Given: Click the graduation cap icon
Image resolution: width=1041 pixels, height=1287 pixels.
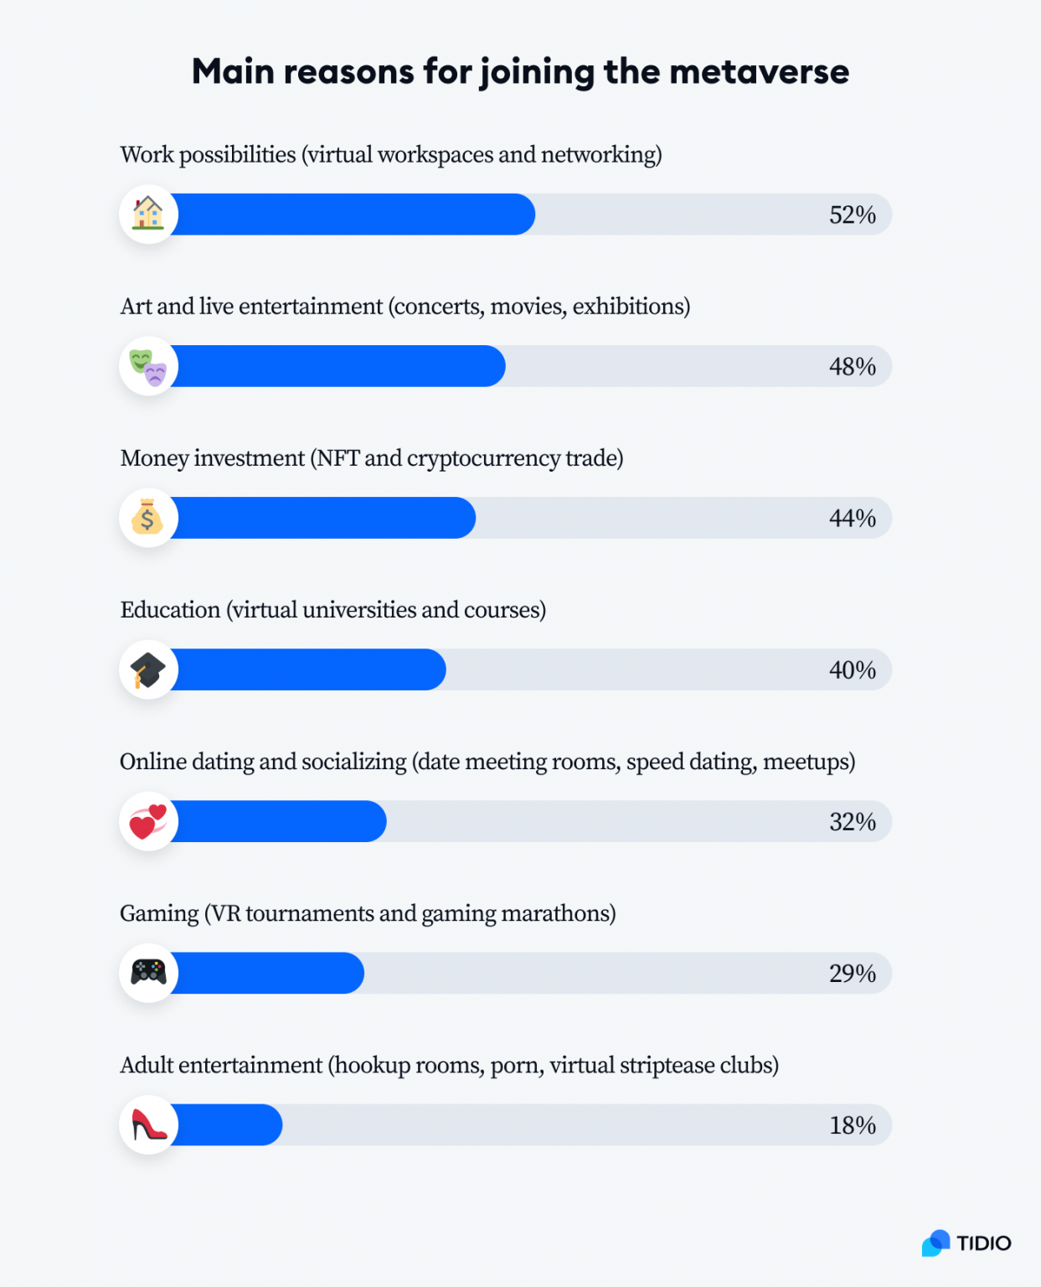Looking at the screenshot, I should 148,669.
